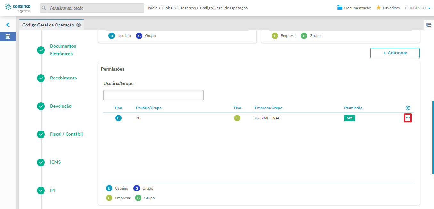Click the Adicionar button

(x=395, y=53)
